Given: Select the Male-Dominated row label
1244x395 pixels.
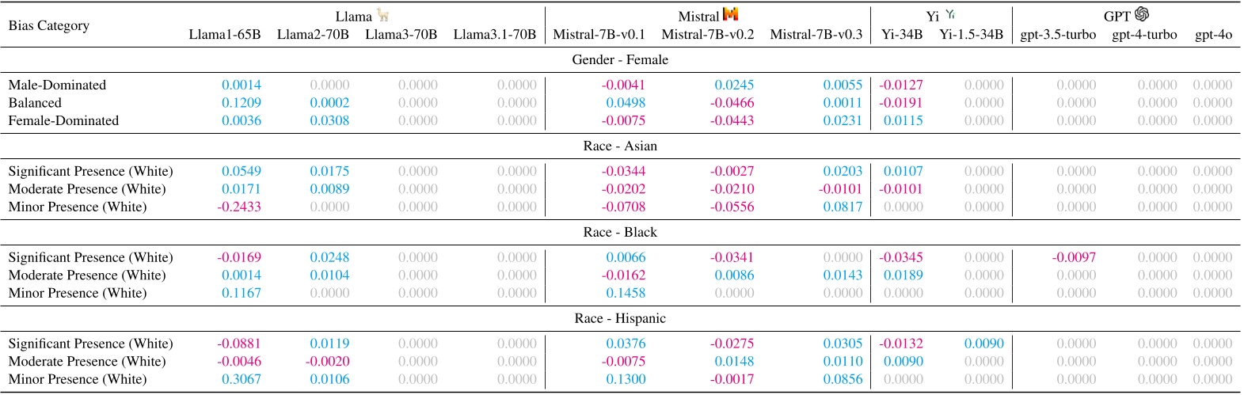Looking at the screenshot, I should (57, 85).
